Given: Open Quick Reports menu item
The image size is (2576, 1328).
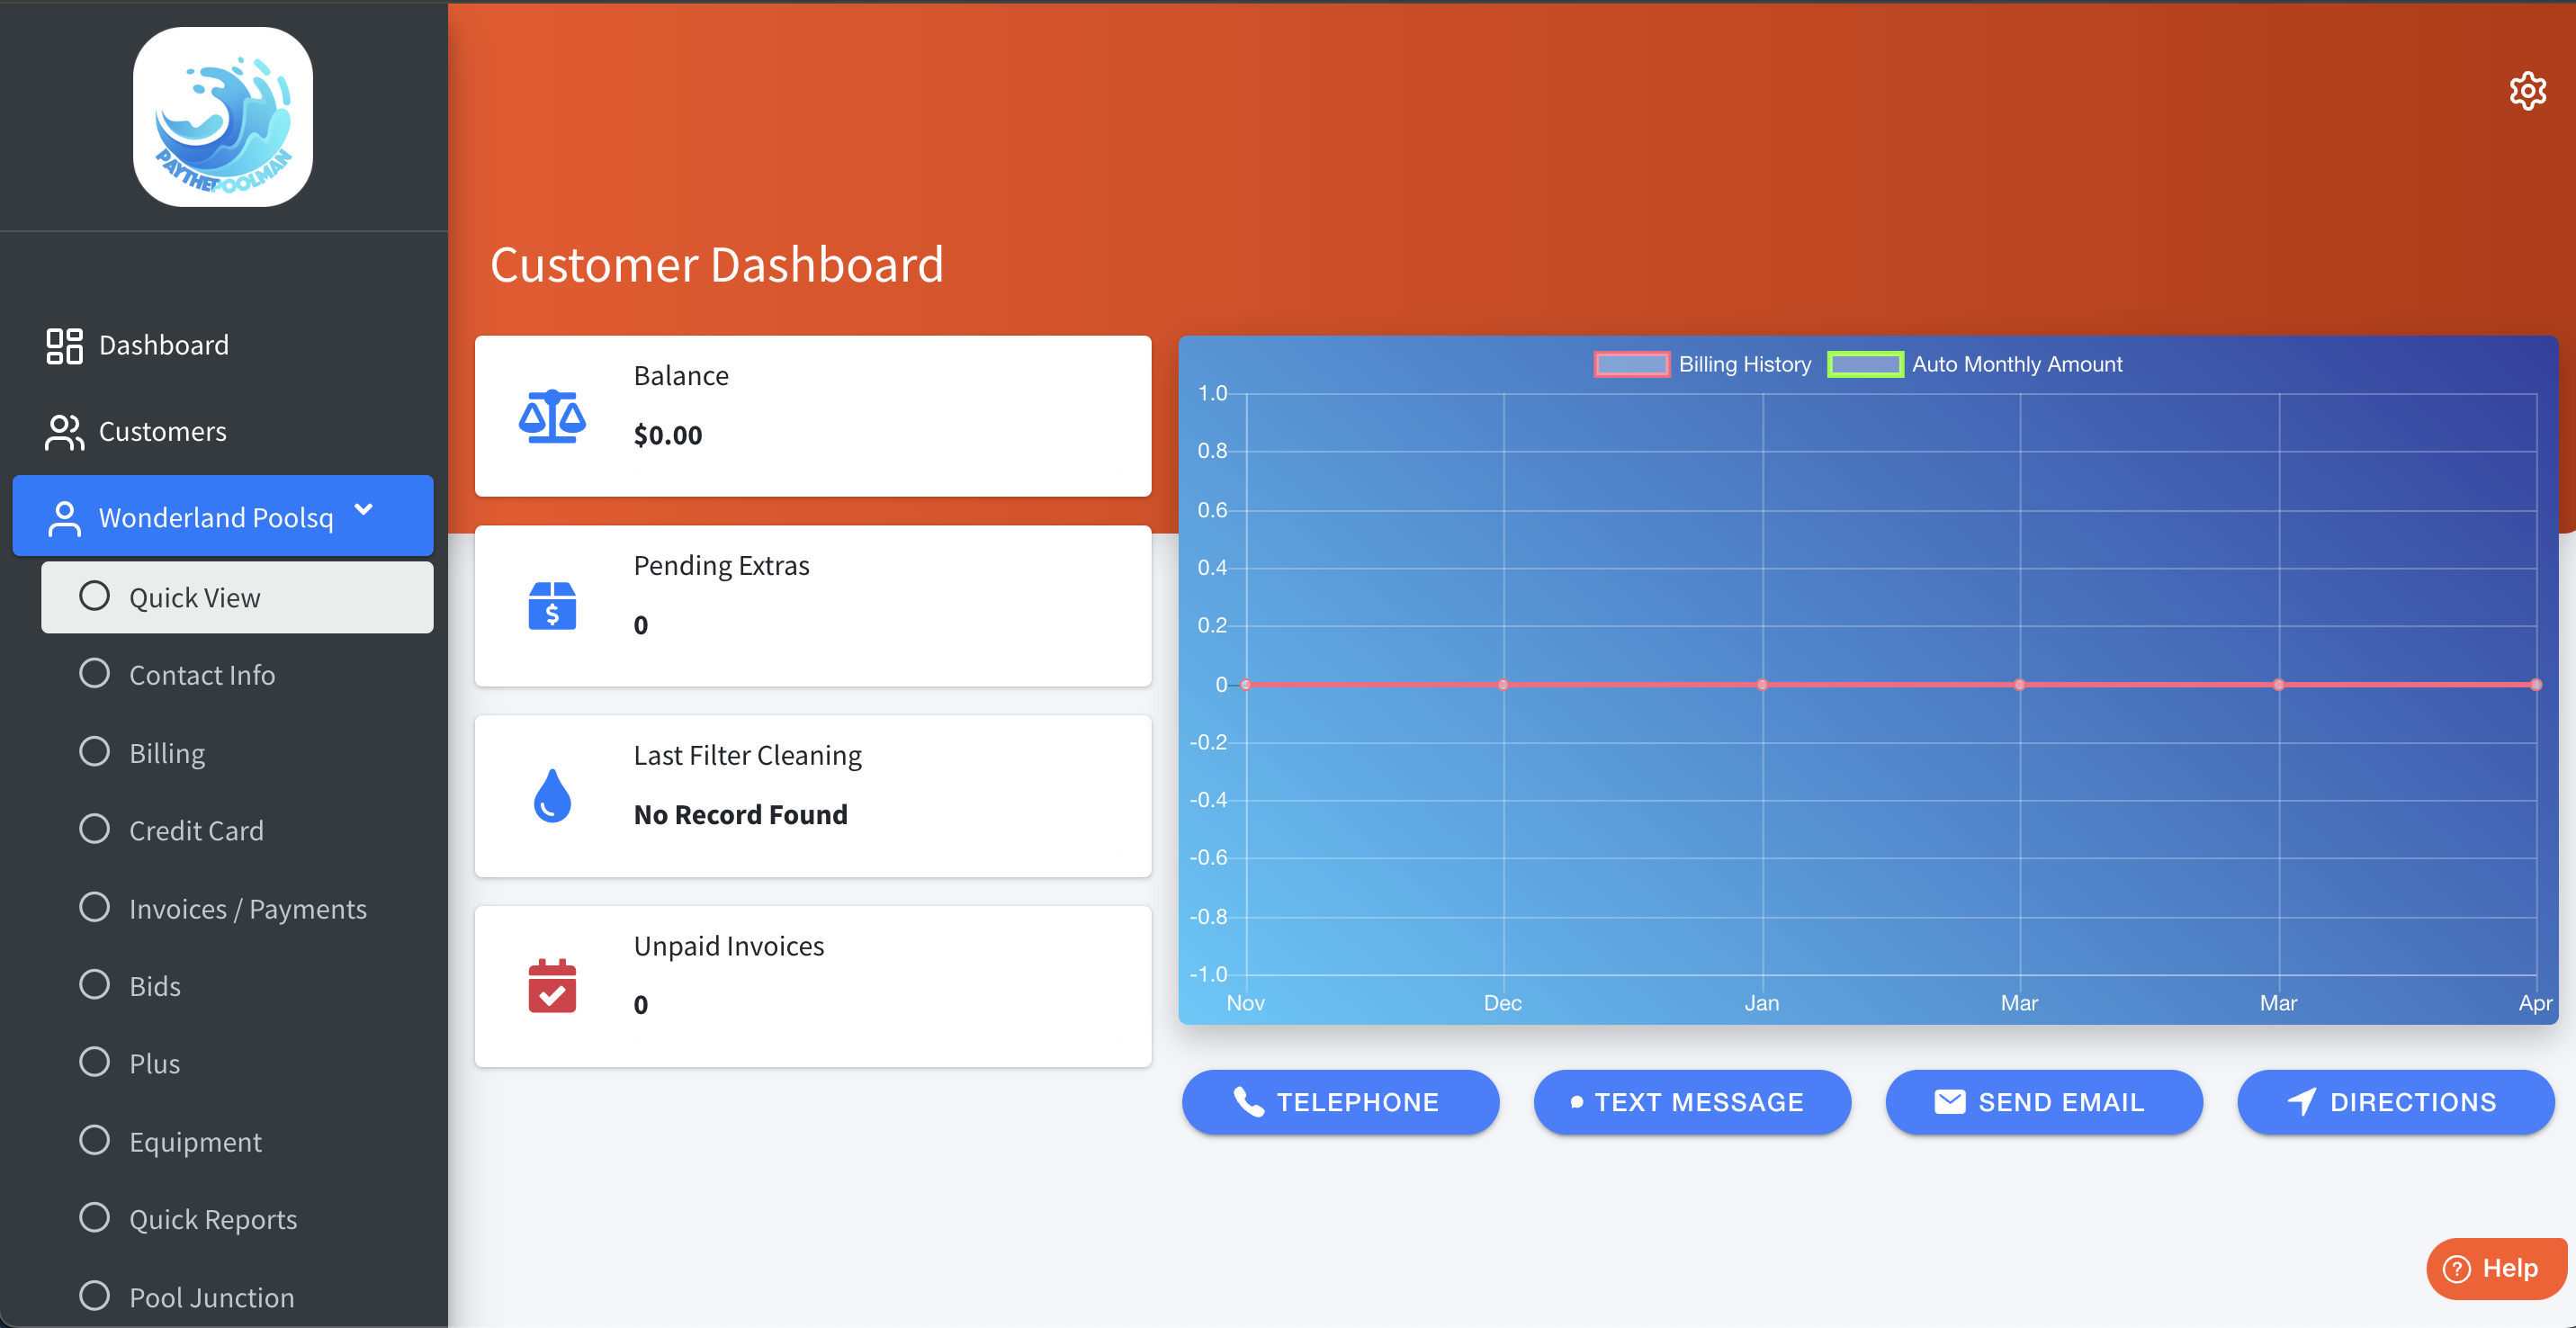Looking at the screenshot, I should tap(212, 1219).
